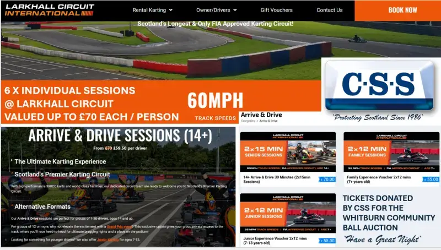Select the 14+ Arrive & Drive 30 Minutes title

click(x=277, y=179)
